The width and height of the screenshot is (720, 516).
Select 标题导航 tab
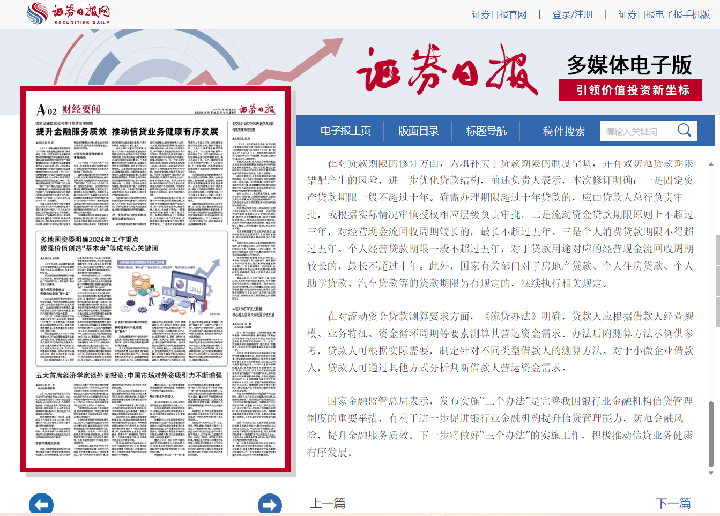[x=486, y=131]
